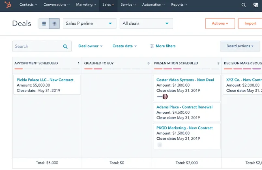Focus the Search deals field
Image resolution: width=262 pixels, height=170 pixels.
[x=42, y=46]
